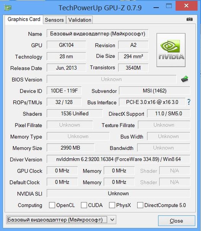Click the Driver Version text field
Screen dimensions: 201x231
click(118, 159)
